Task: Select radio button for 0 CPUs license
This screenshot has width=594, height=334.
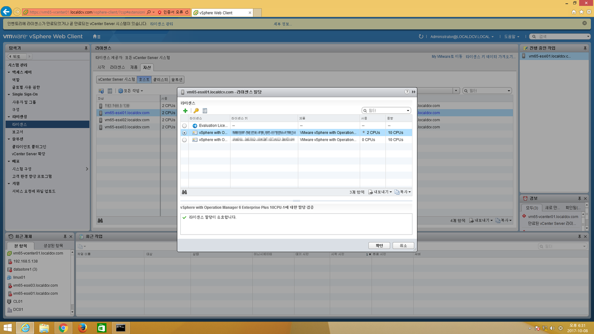Action: coord(184,140)
